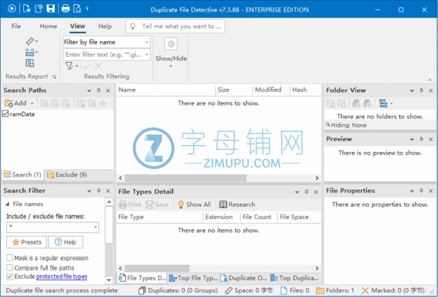Click the Search Filter scroll down arrow

pyautogui.click(x=109, y=280)
